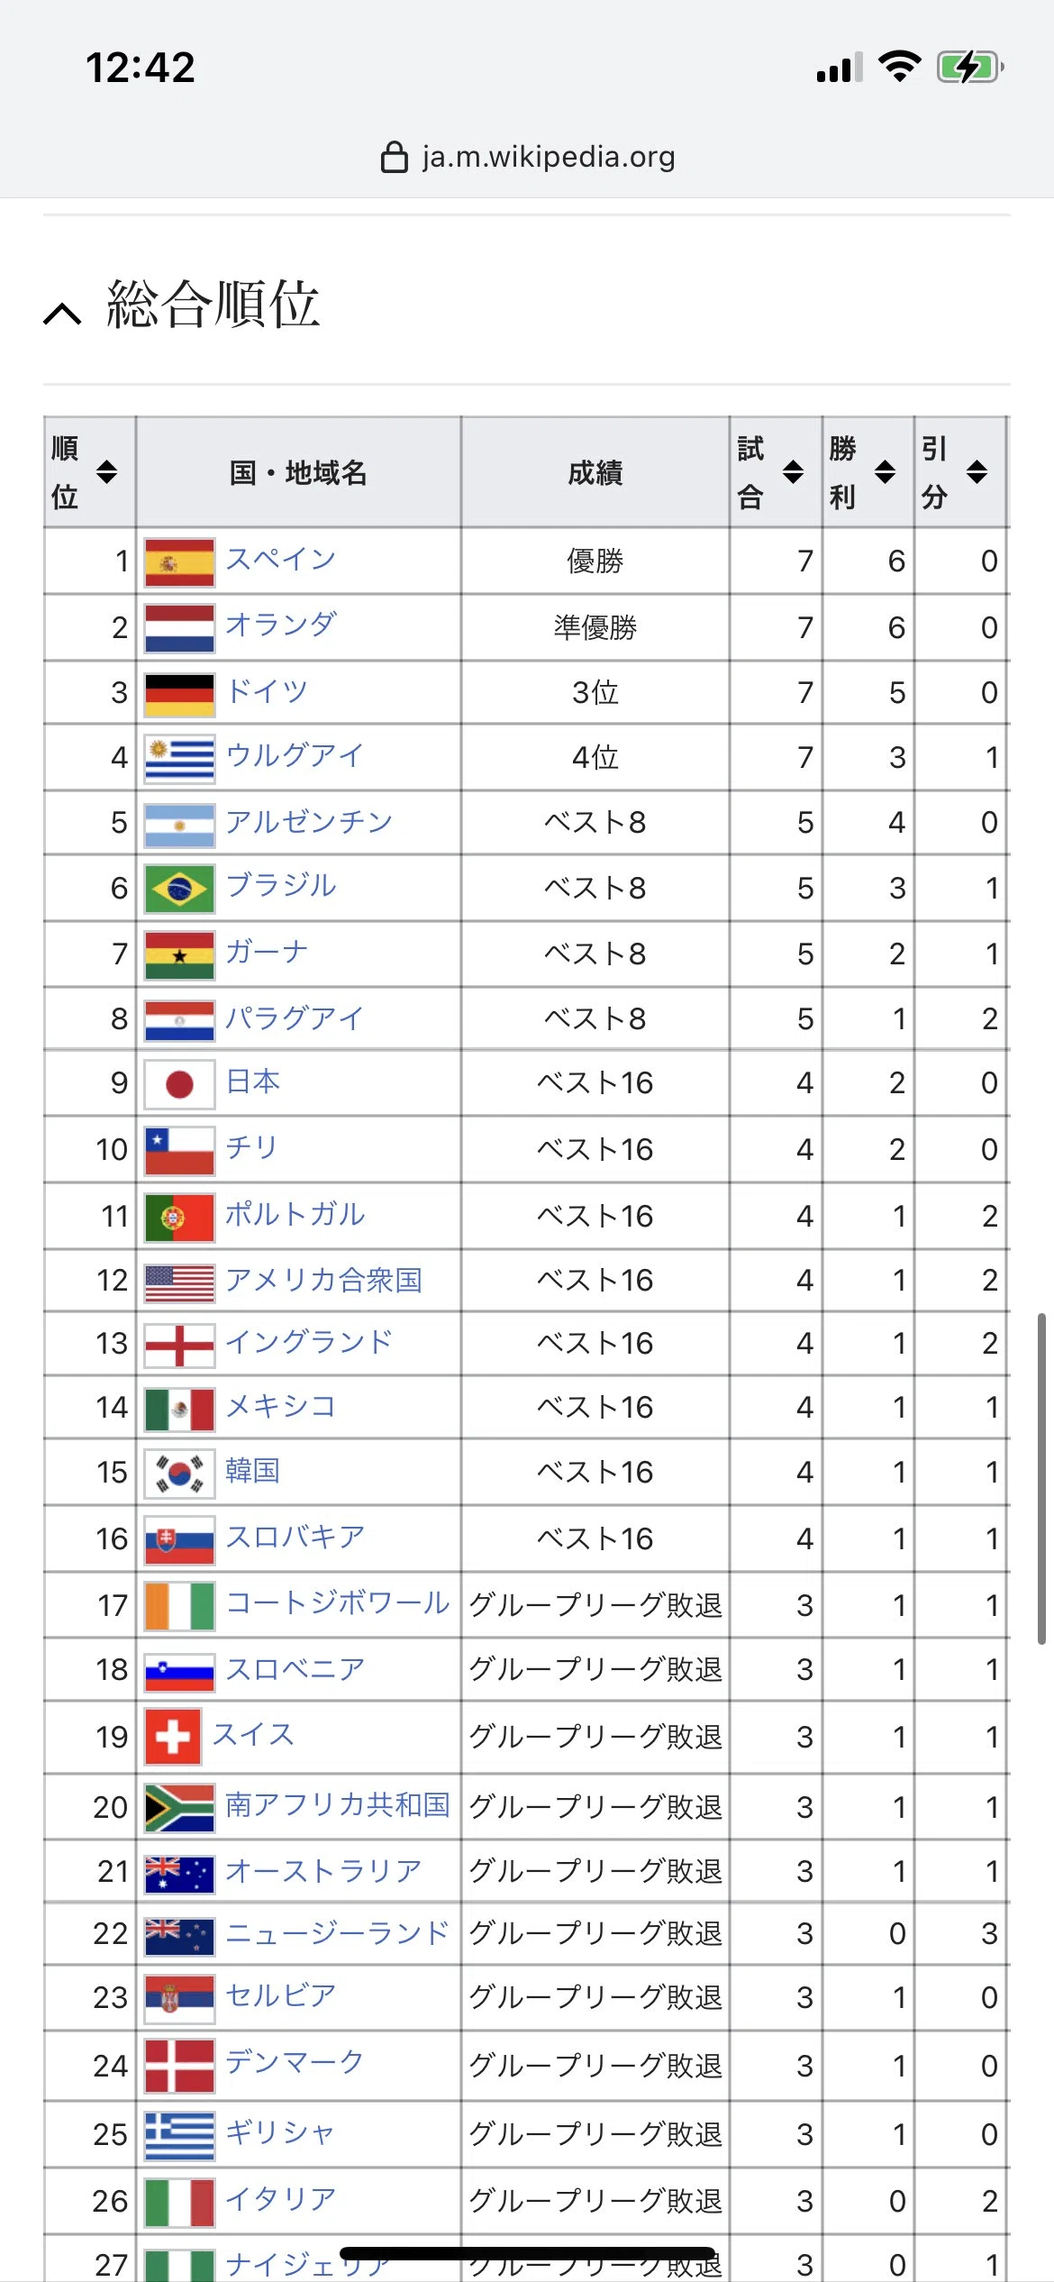1054x2282 pixels.
Task: Tap the South Korea flag icon
Action: [179, 1474]
